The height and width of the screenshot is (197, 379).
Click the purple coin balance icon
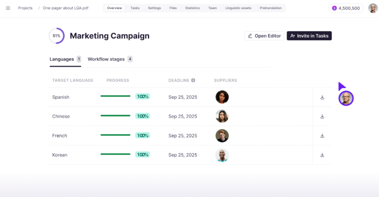click(335, 8)
